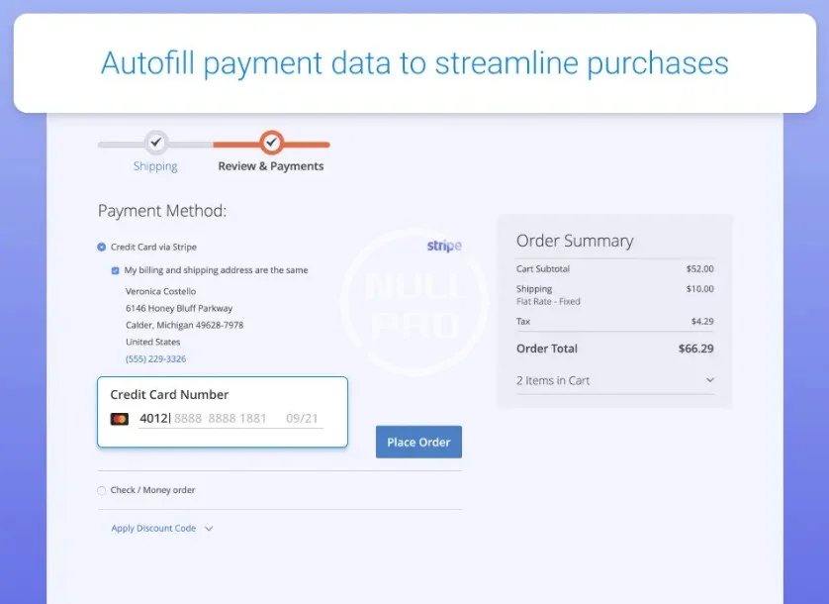Click the Shipping step checkmark icon
Screen dimensions: 829x604
tap(155, 143)
